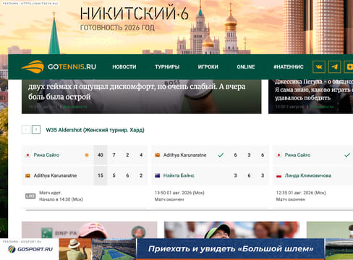Open Найкта Бэйнс player profile
The image size is (353, 260).
(x=179, y=175)
